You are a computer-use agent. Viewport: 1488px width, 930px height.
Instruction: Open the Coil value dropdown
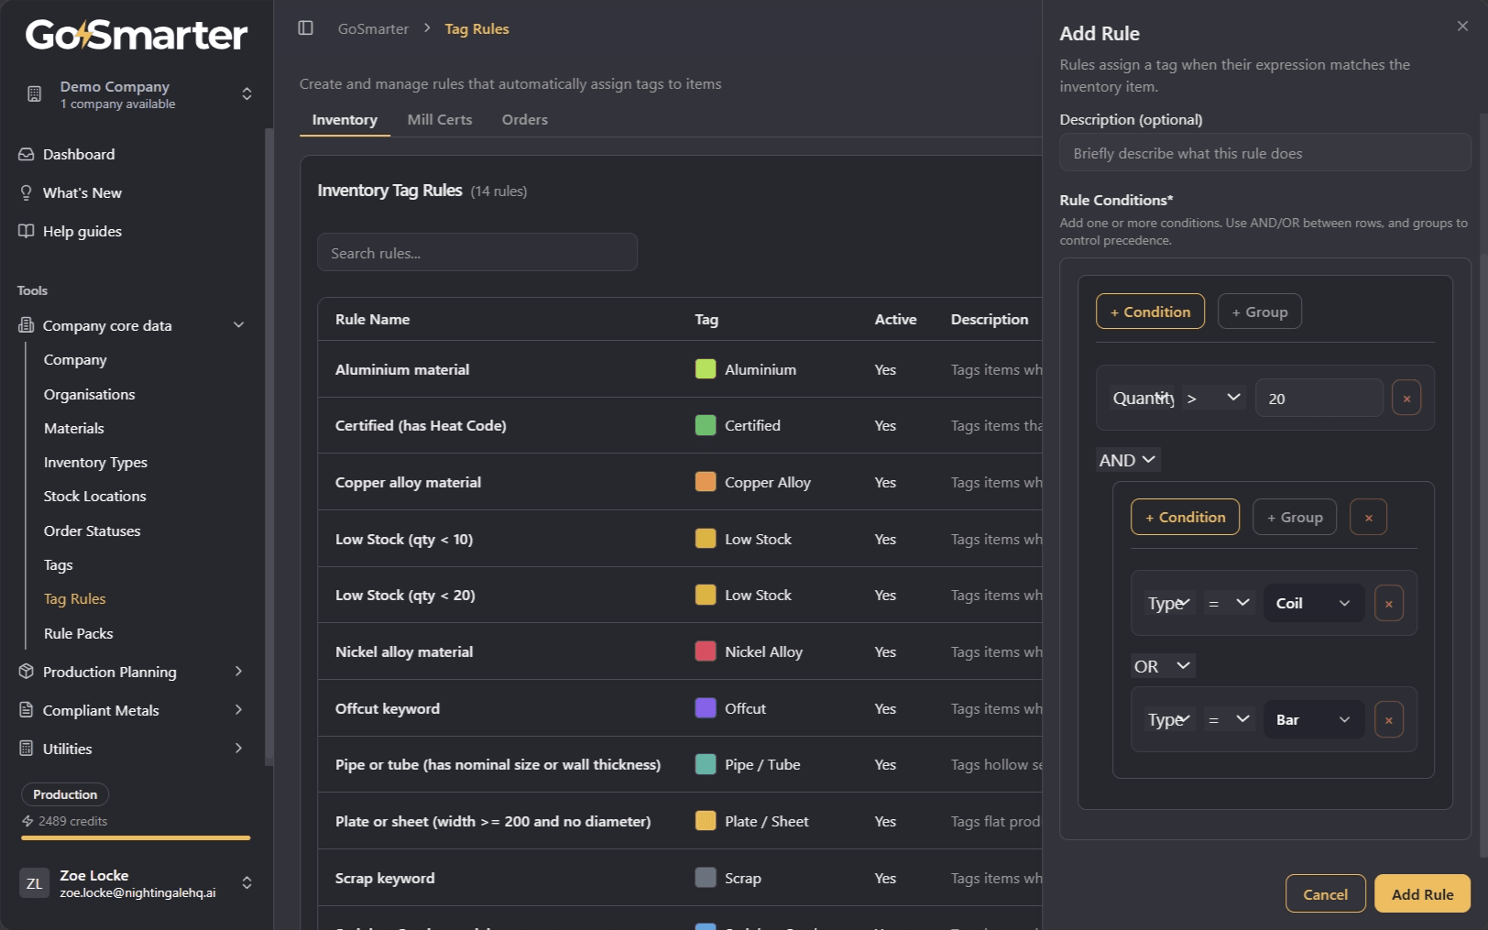(1314, 604)
